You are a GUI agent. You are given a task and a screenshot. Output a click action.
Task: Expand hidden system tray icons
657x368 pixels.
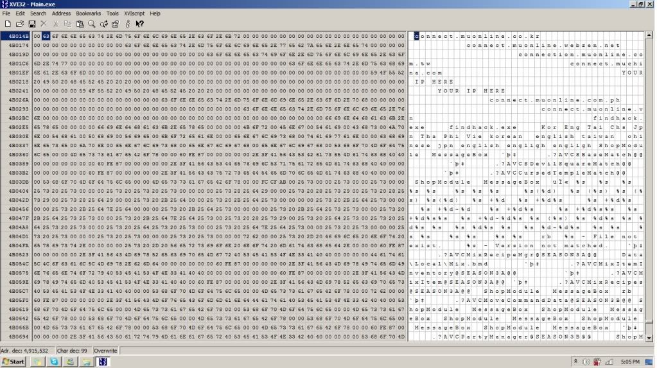[575, 362]
